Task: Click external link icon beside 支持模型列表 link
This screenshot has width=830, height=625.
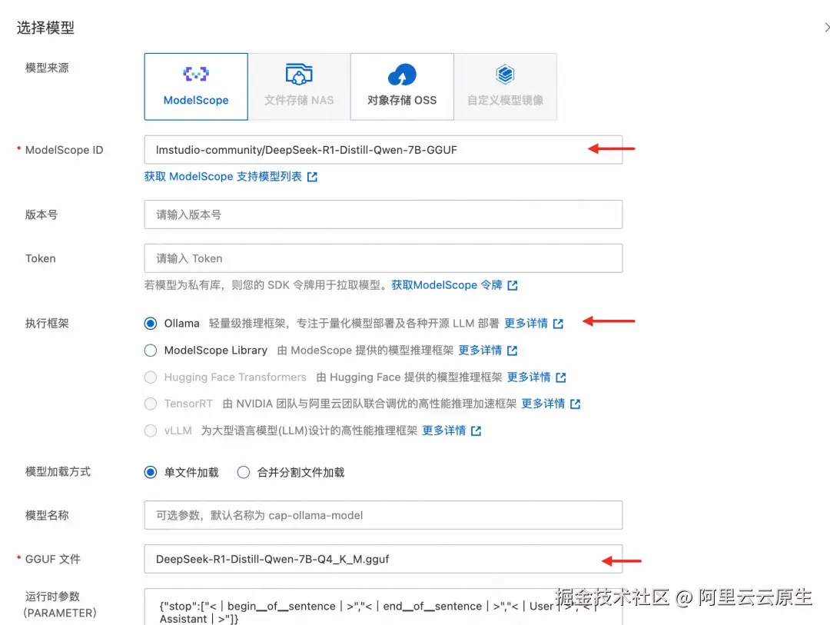Action: (x=310, y=178)
